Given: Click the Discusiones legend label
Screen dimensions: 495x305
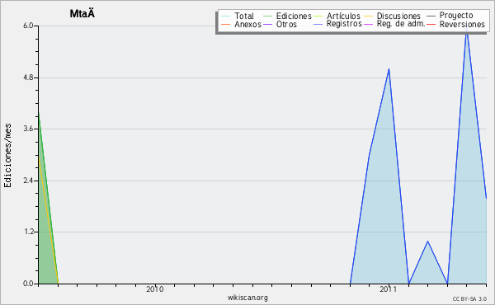Looking at the screenshot, I should [398, 16].
